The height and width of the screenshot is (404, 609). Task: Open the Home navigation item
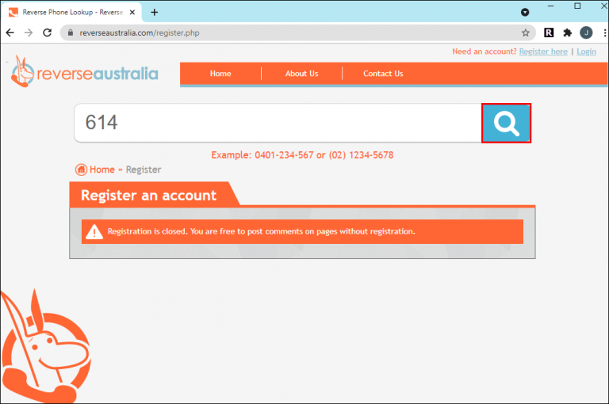click(220, 74)
